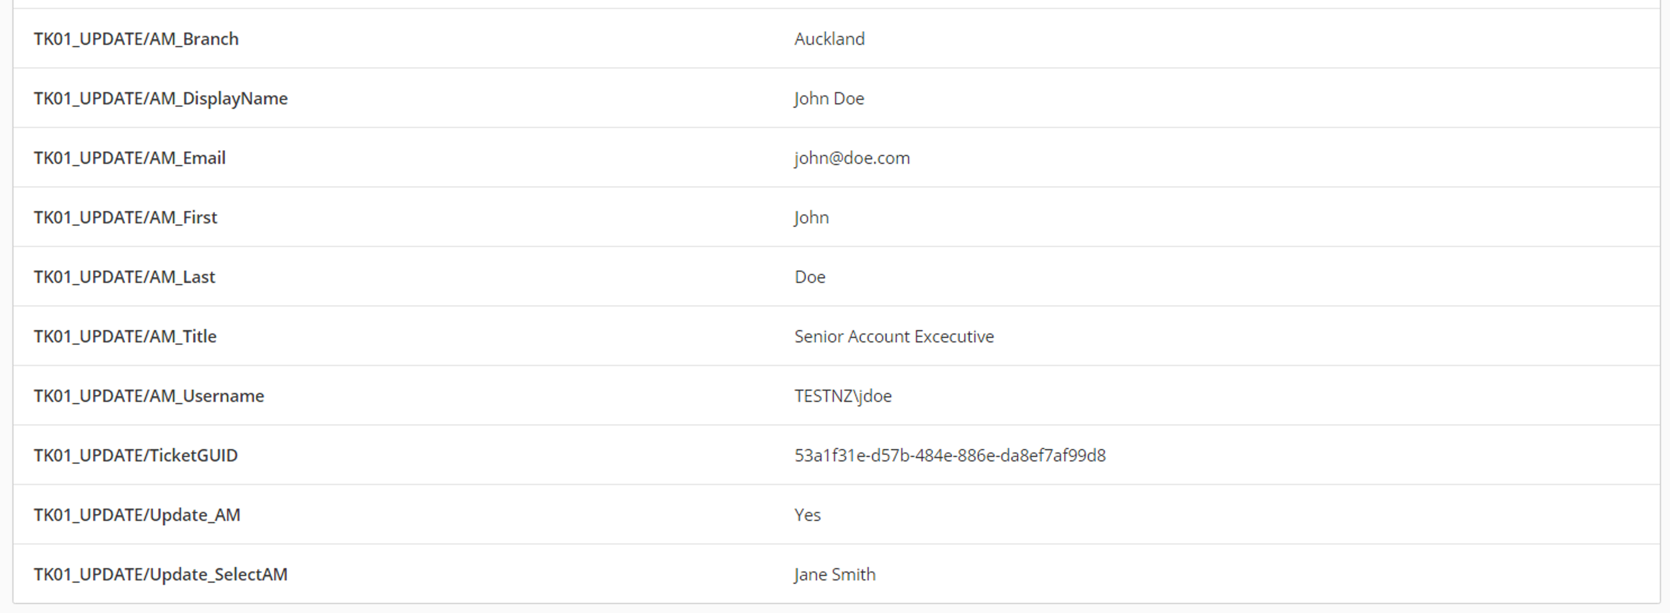Click the John Doe display name value

click(829, 98)
